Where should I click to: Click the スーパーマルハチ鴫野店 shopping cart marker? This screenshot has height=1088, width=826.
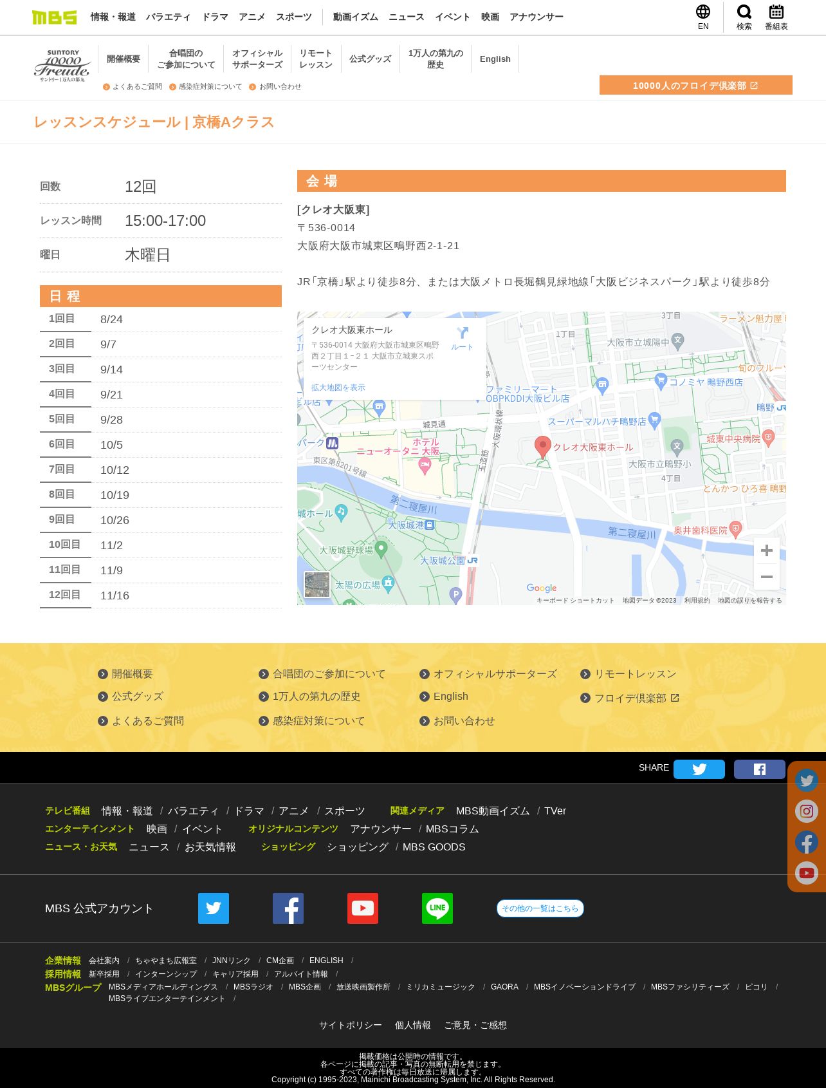click(x=655, y=420)
